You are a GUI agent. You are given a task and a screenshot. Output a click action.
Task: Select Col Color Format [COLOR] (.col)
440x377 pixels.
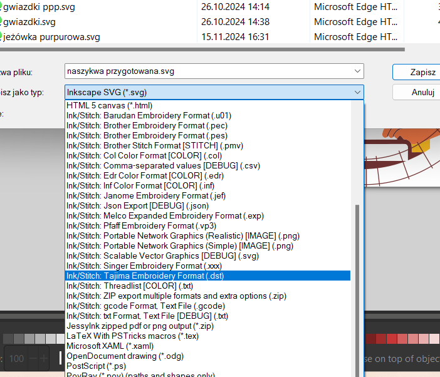point(207,156)
